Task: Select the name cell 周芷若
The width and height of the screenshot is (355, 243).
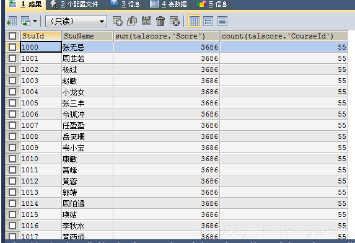Action: click(87, 58)
